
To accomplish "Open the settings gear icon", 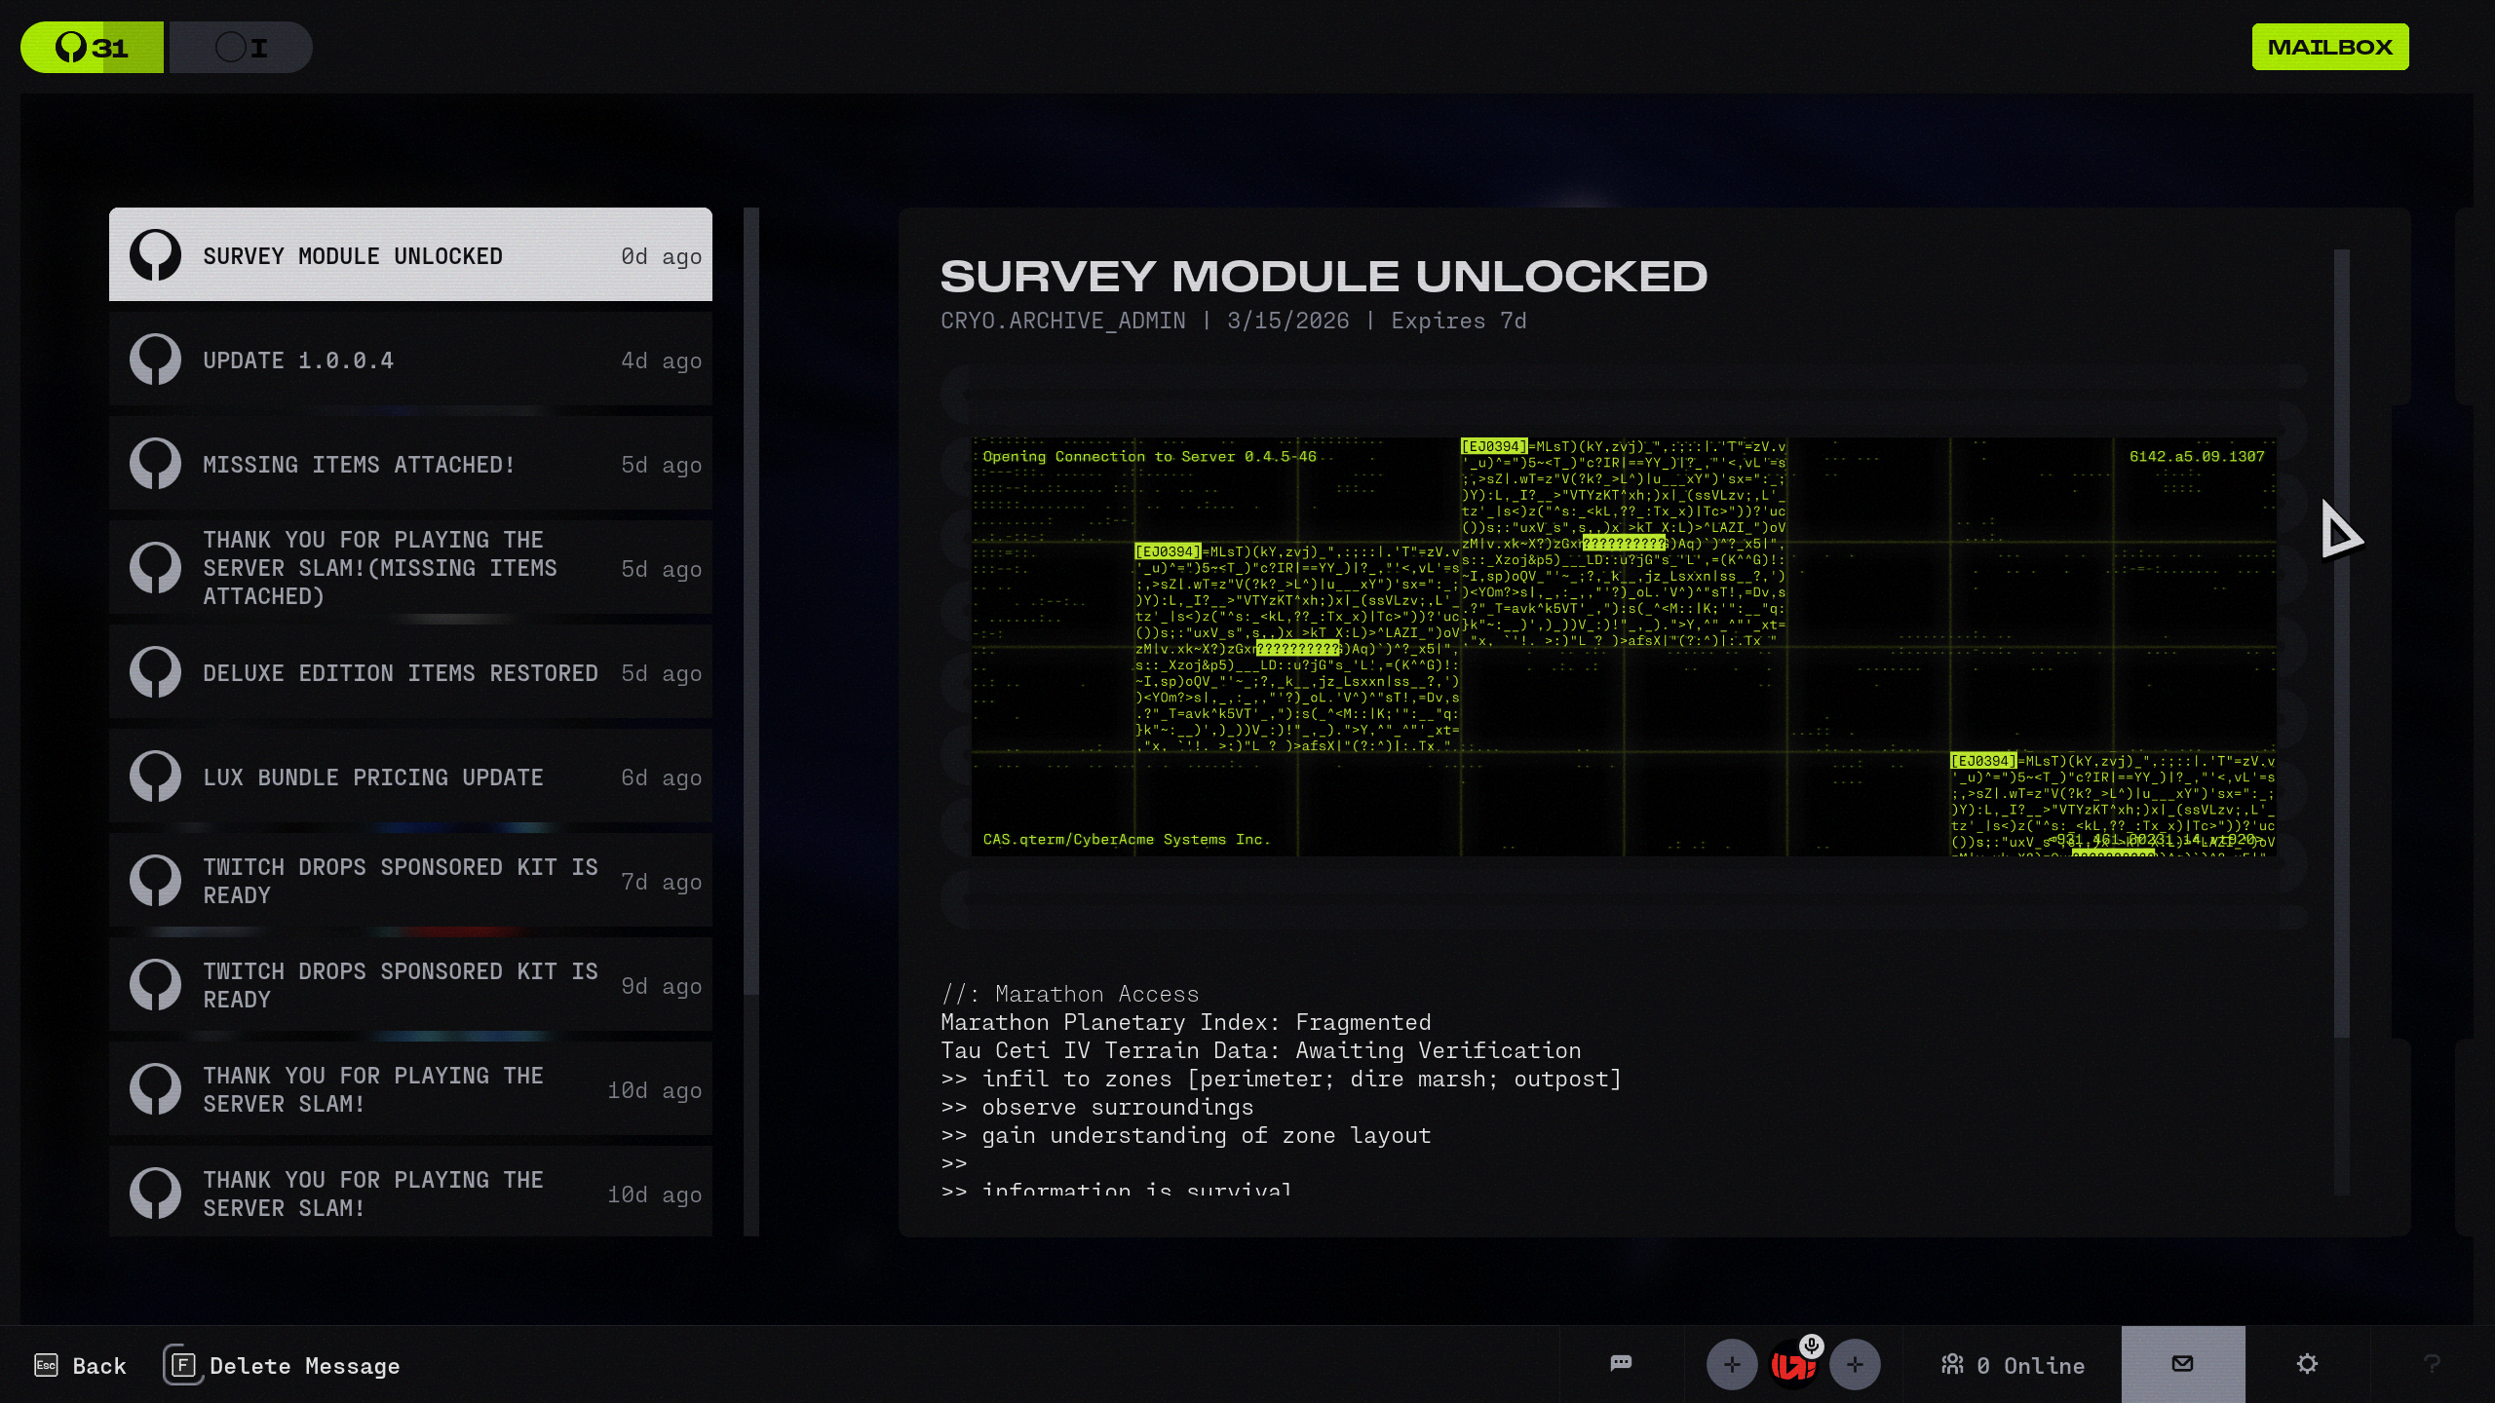I will [2307, 1364].
